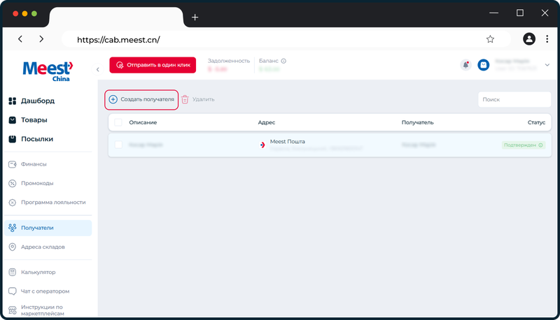Open a new browser tab
The width and height of the screenshot is (560, 320).
tap(195, 17)
